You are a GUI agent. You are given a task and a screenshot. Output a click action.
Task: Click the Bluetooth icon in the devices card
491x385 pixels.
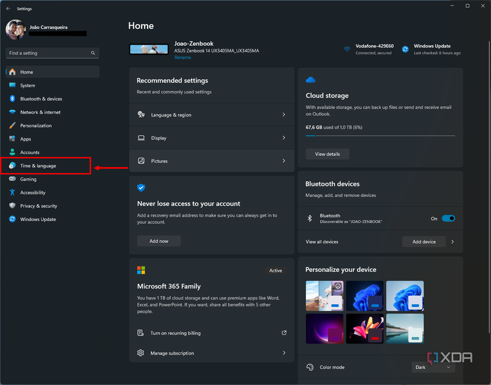click(309, 218)
